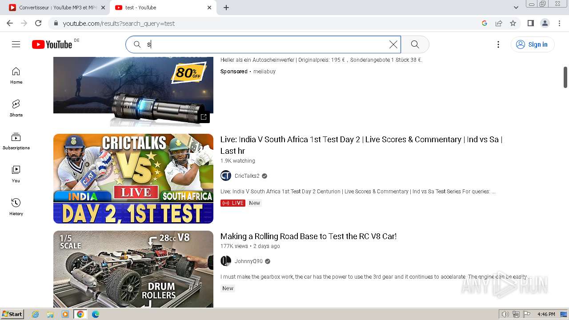Go to YouTube home via logo
Viewport: 569px width, 320px height.
(52, 44)
